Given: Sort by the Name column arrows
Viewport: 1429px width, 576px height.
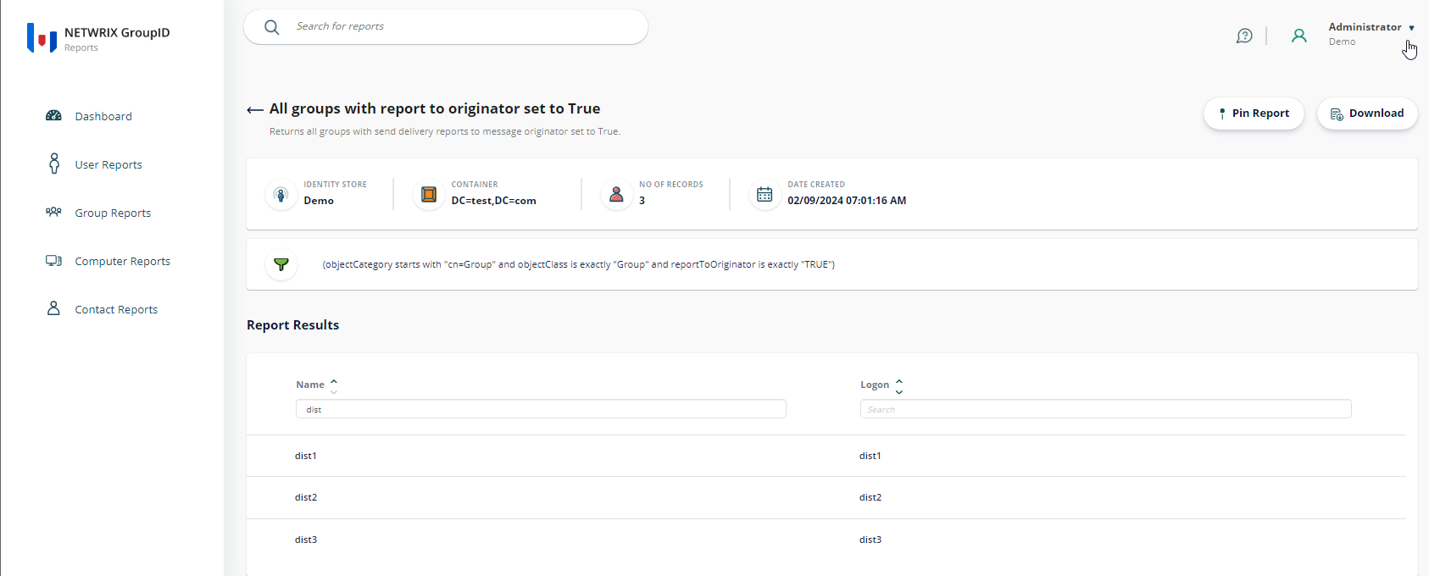Looking at the screenshot, I should 334,385.
